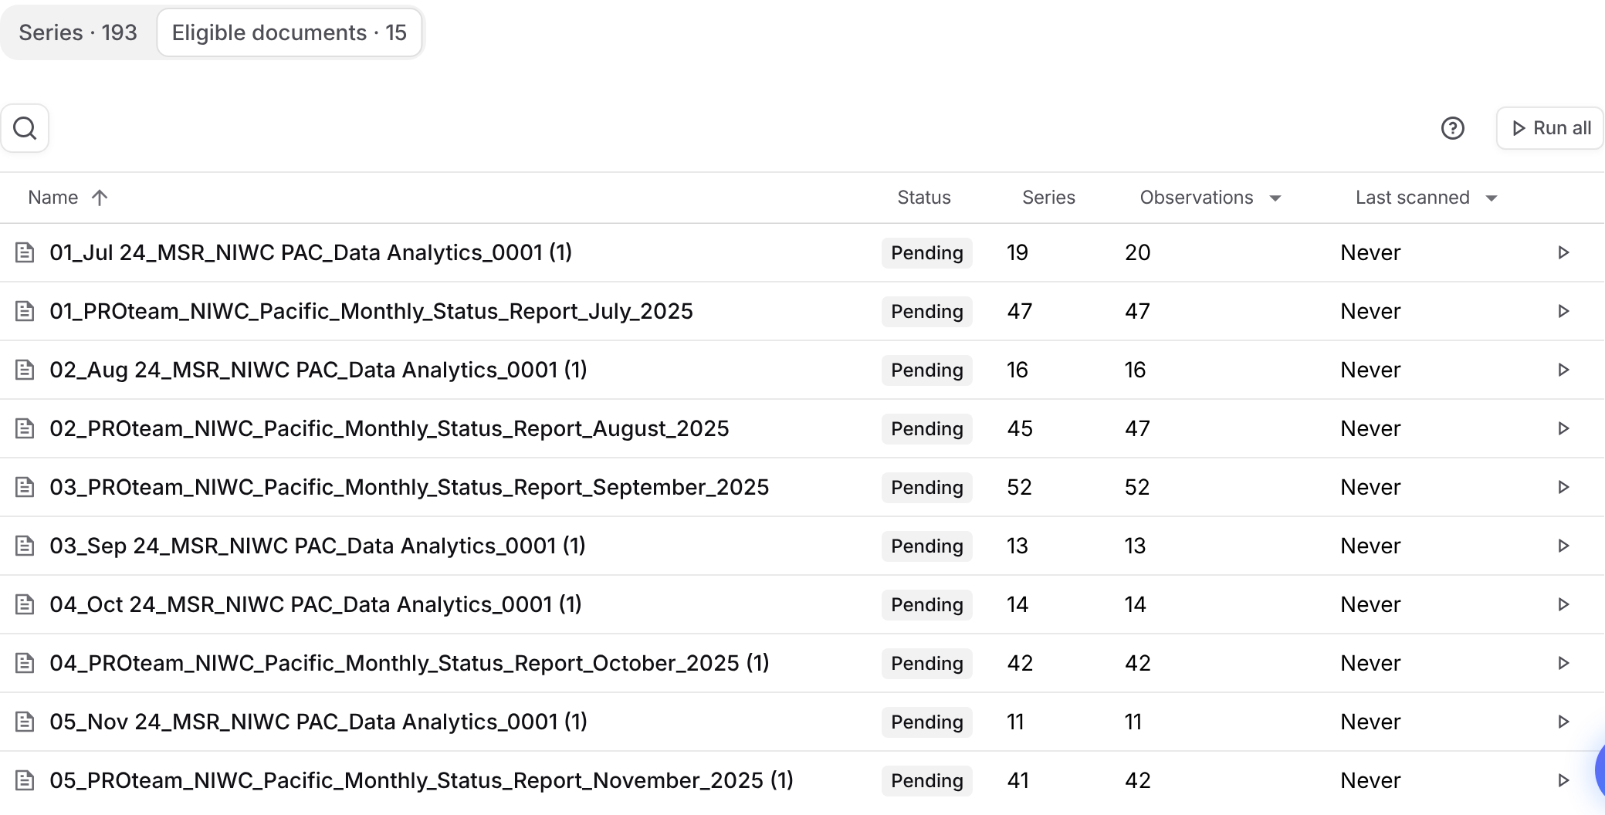Click document icon of 02_Aug 24_MSR row

pyautogui.click(x=25, y=370)
